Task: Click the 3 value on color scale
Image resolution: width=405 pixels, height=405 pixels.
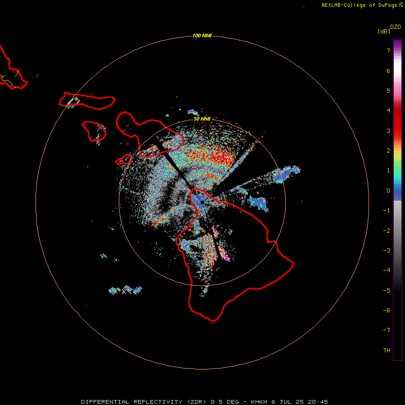Action: pos(388,130)
